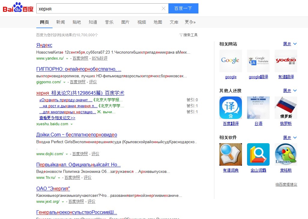Image resolution: width=308 pixels, height=219 pixels.
Task: Open dropdown arrow next to www.yandex.ru
Action: [67, 59]
